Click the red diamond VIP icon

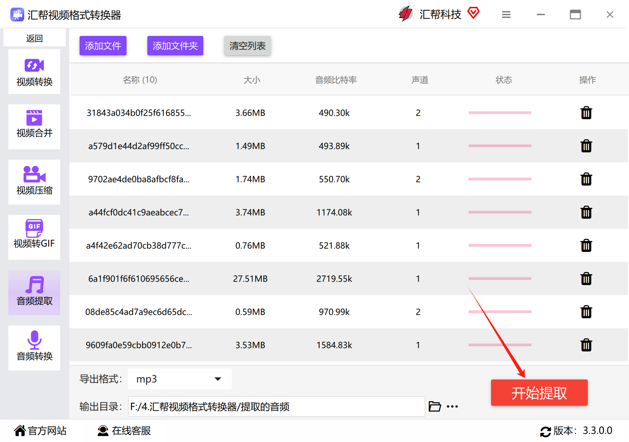tap(473, 13)
